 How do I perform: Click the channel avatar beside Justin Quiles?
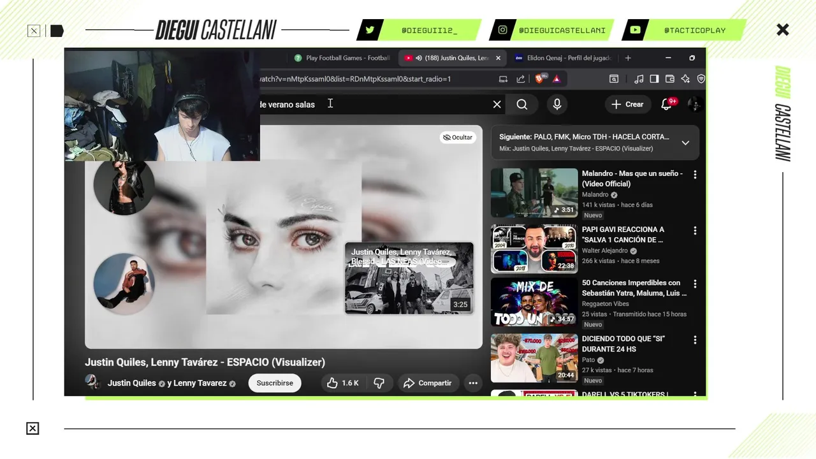tap(93, 382)
